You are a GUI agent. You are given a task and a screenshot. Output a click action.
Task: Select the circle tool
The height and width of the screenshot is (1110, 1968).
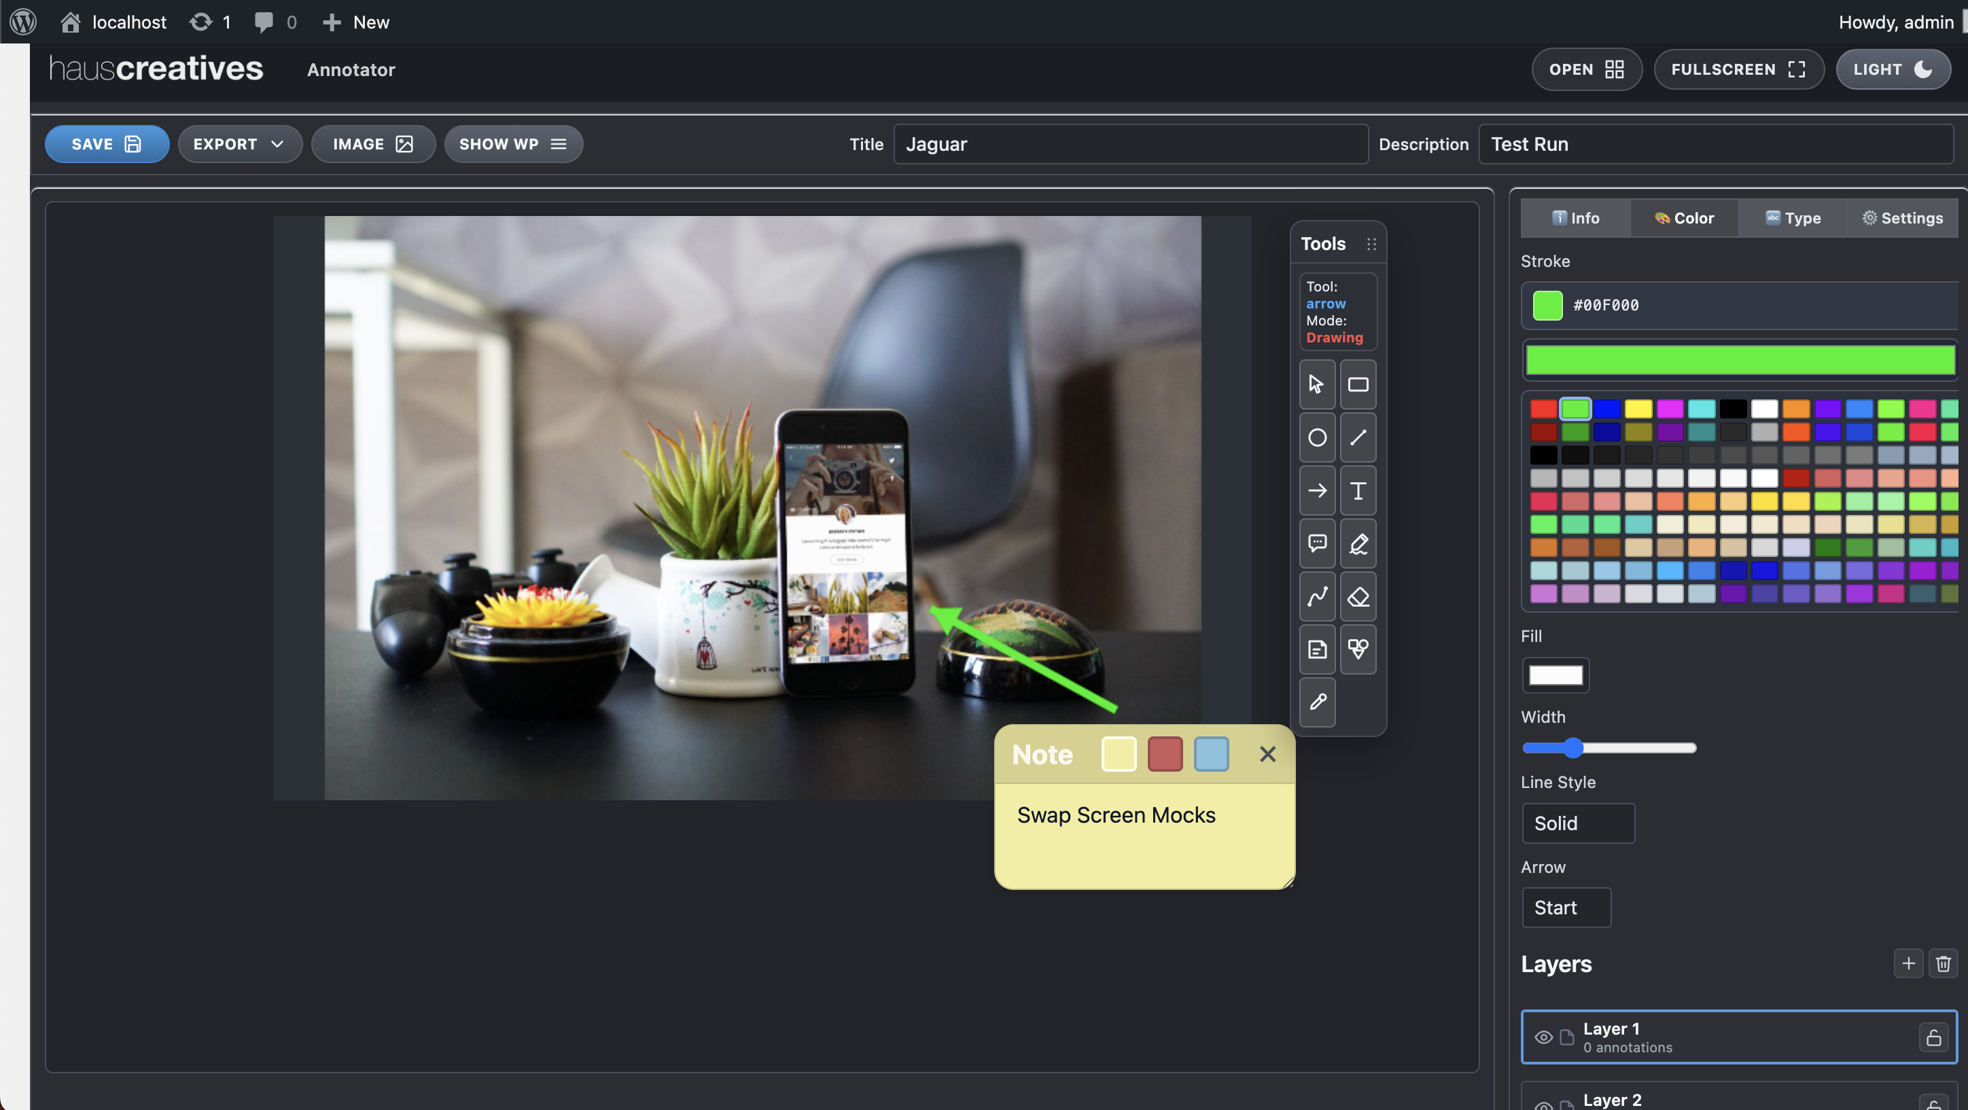pos(1316,437)
